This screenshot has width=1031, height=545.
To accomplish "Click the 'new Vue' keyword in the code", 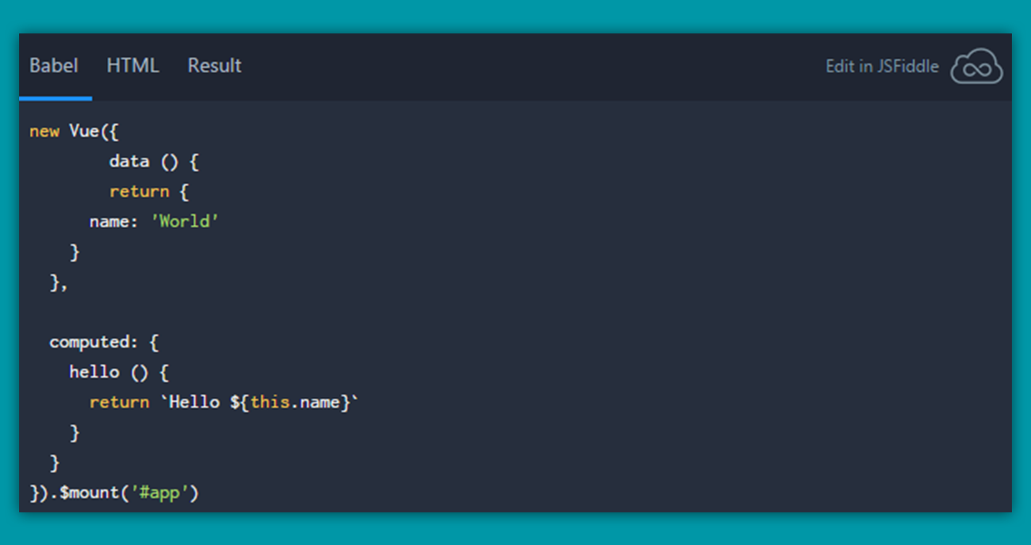I will coord(64,130).
